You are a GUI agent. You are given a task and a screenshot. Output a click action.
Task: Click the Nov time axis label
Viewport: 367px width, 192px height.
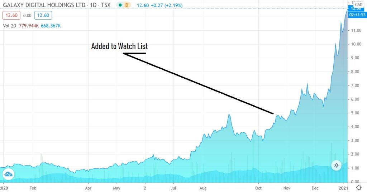287,188
